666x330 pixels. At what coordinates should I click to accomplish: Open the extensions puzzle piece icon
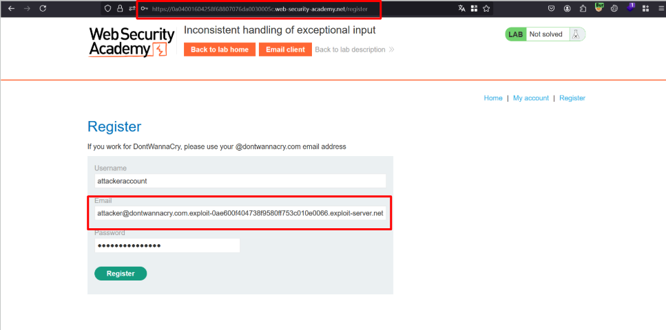click(x=583, y=8)
